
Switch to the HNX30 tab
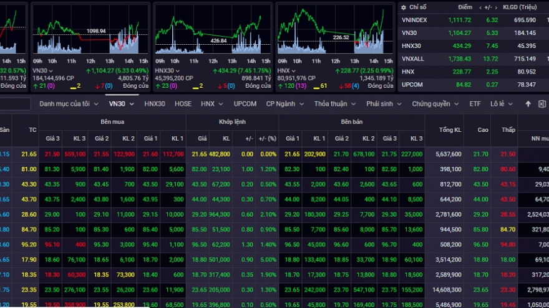point(155,104)
